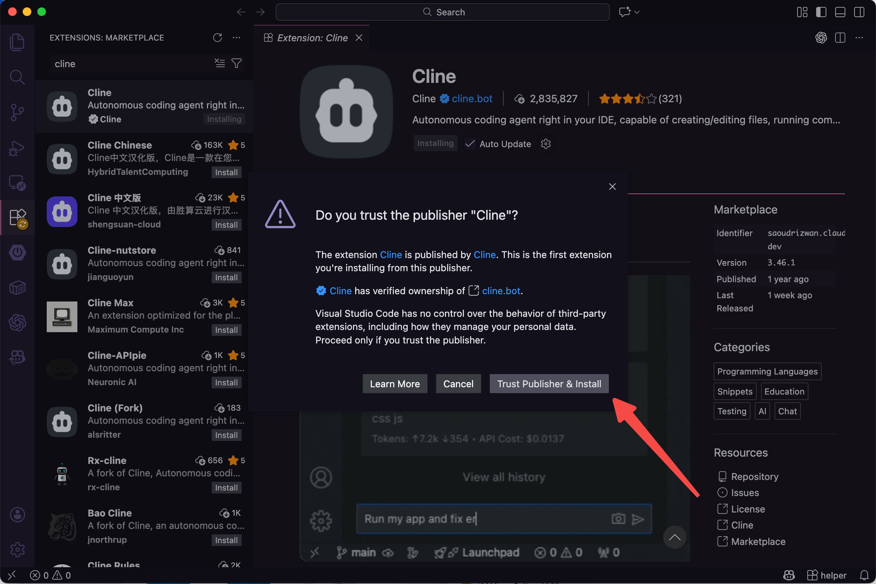Install the Cline Chinese extension

coord(226,172)
